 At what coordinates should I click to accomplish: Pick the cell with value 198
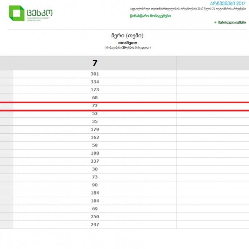click(95, 153)
